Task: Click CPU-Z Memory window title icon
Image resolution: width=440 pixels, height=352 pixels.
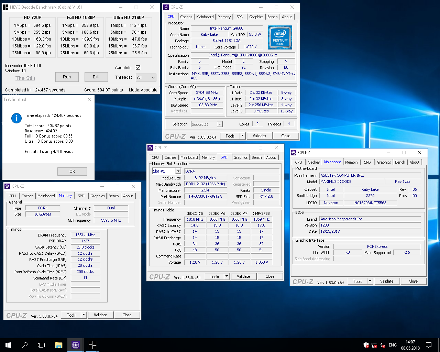Action: [x=7, y=186]
